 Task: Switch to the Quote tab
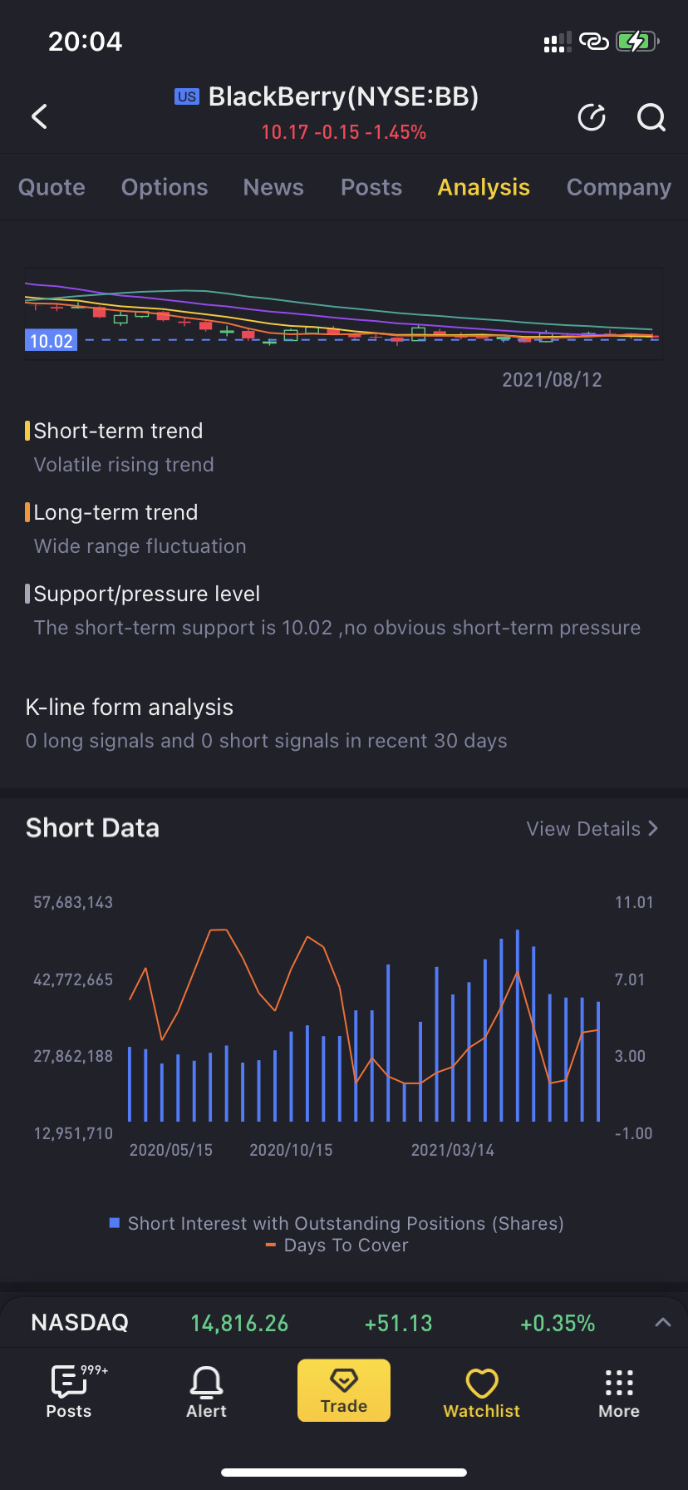coord(52,188)
